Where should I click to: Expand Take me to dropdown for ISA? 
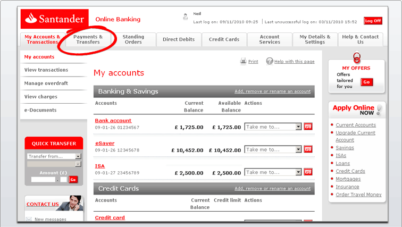coord(273,172)
